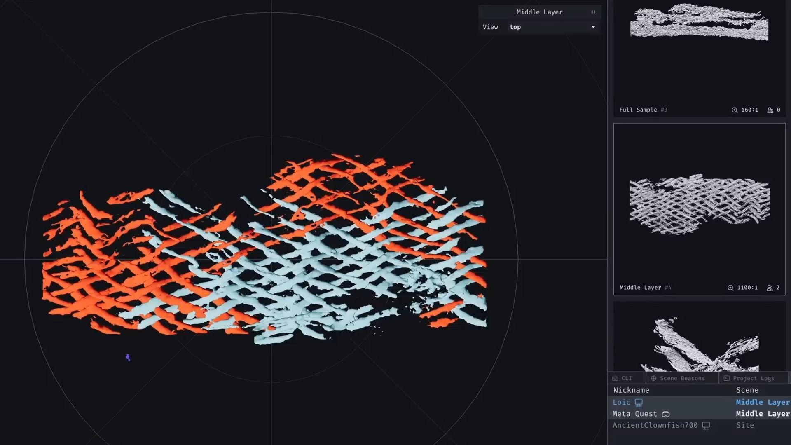
Task: Click the purple marker in the viewport
Action: click(128, 357)
